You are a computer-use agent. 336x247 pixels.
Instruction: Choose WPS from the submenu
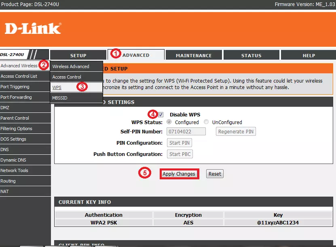(76, 87)
